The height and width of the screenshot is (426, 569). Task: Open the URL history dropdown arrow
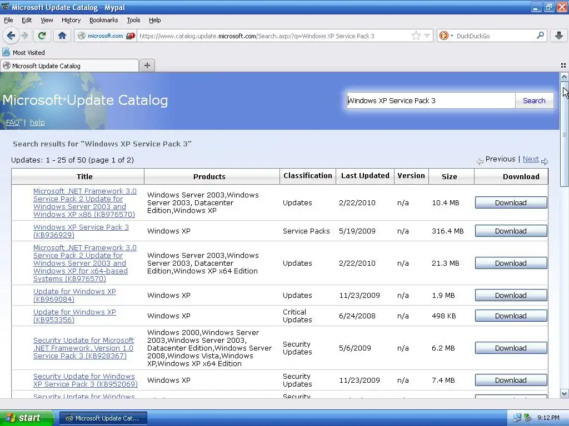pos(427,35)
